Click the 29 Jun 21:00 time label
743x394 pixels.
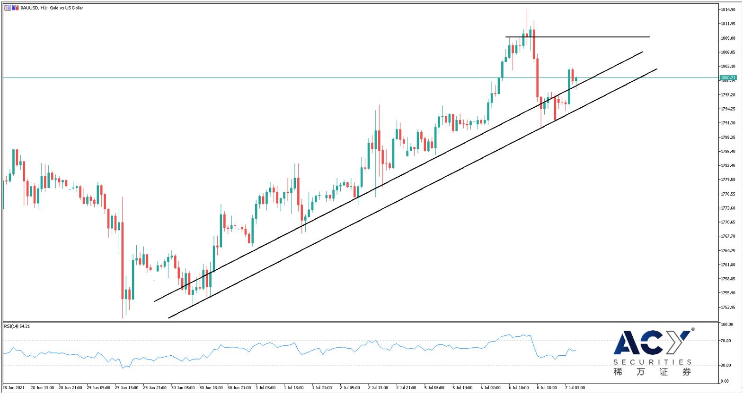154,388
